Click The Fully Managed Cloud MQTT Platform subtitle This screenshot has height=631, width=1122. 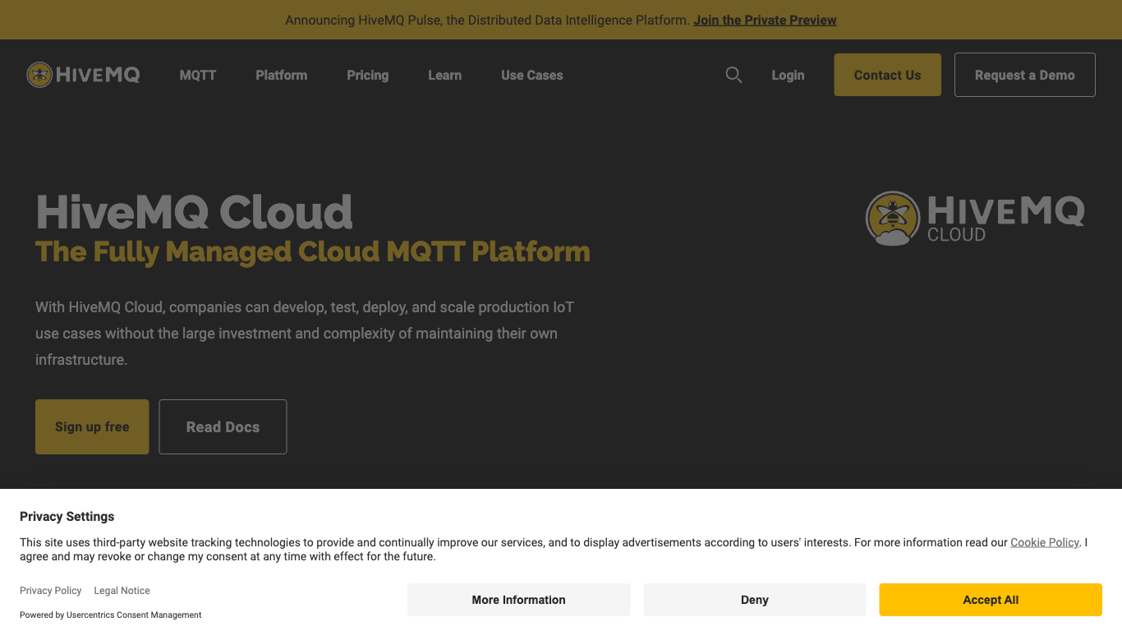pyautogui.click(x=313, y=251)
